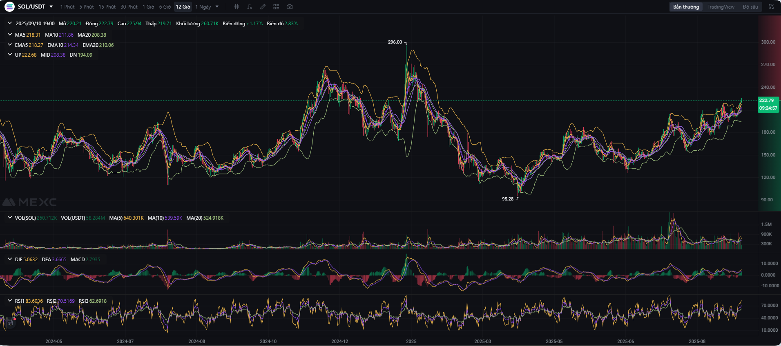Open the more timeframes dropdown arrow
781x346 pixels.
(x=217, y=7)
